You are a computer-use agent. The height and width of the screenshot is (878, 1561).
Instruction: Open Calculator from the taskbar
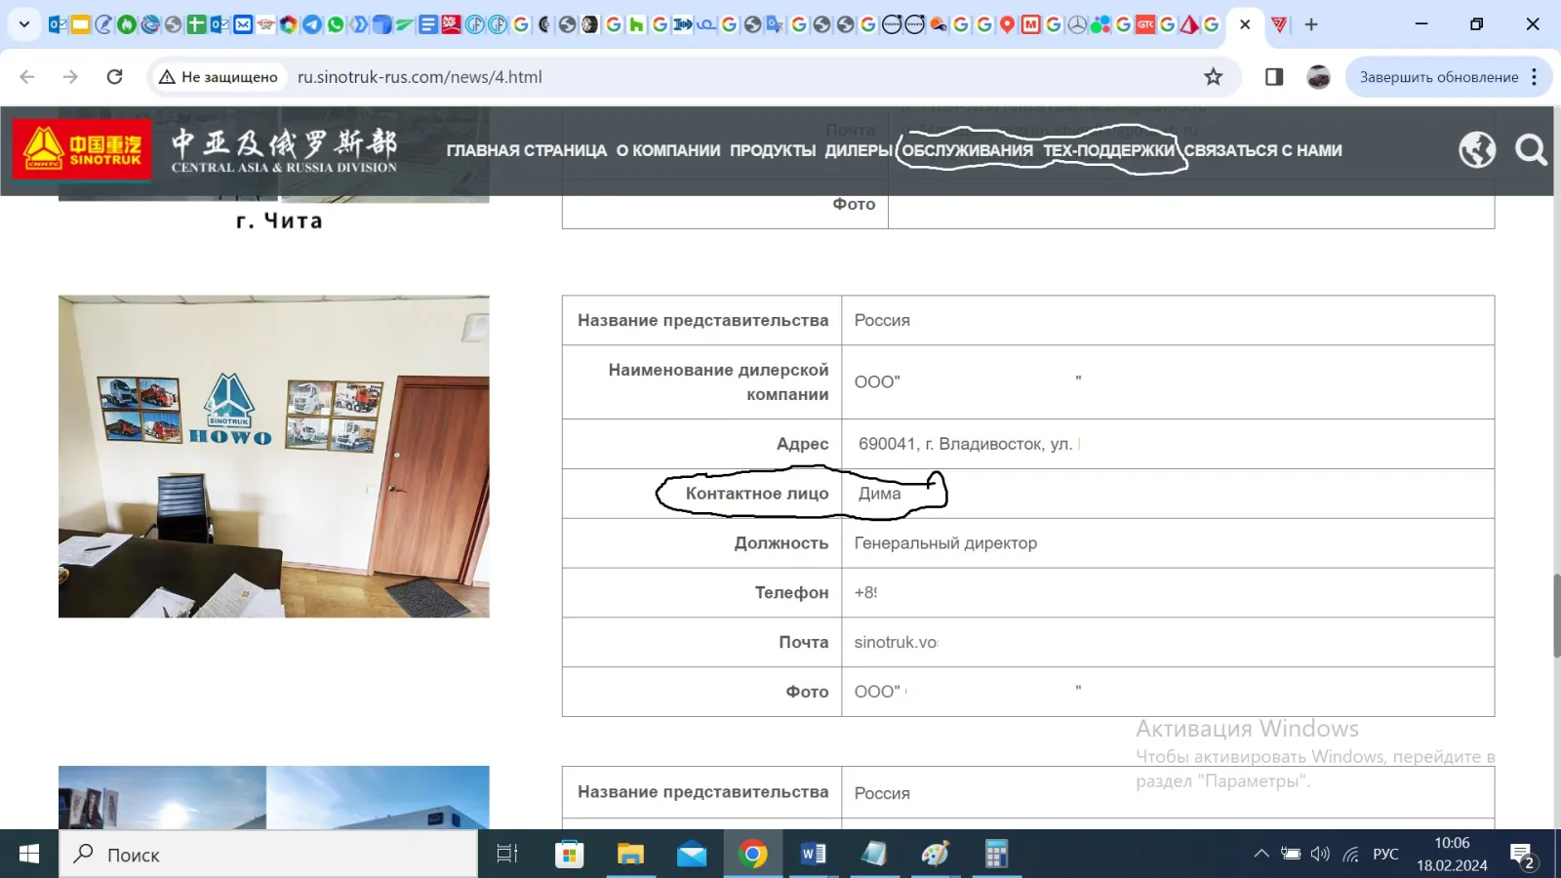995,855
